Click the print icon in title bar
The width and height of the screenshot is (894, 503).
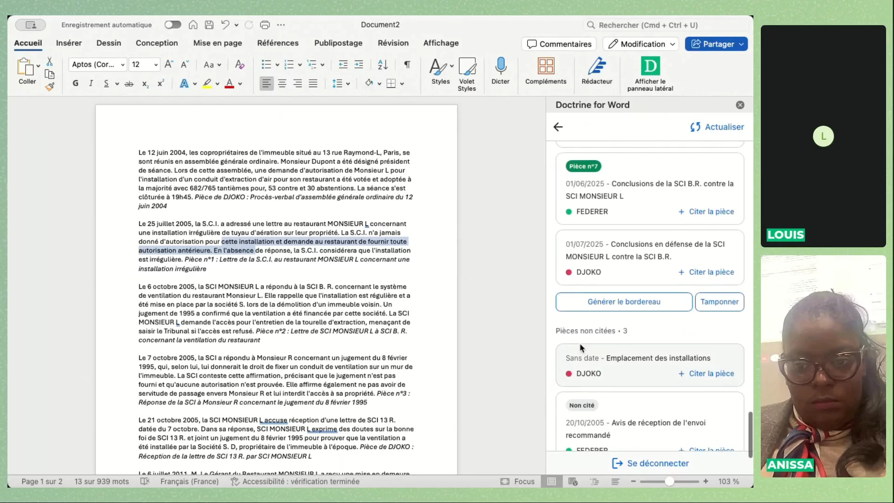(x=265, y=25)
